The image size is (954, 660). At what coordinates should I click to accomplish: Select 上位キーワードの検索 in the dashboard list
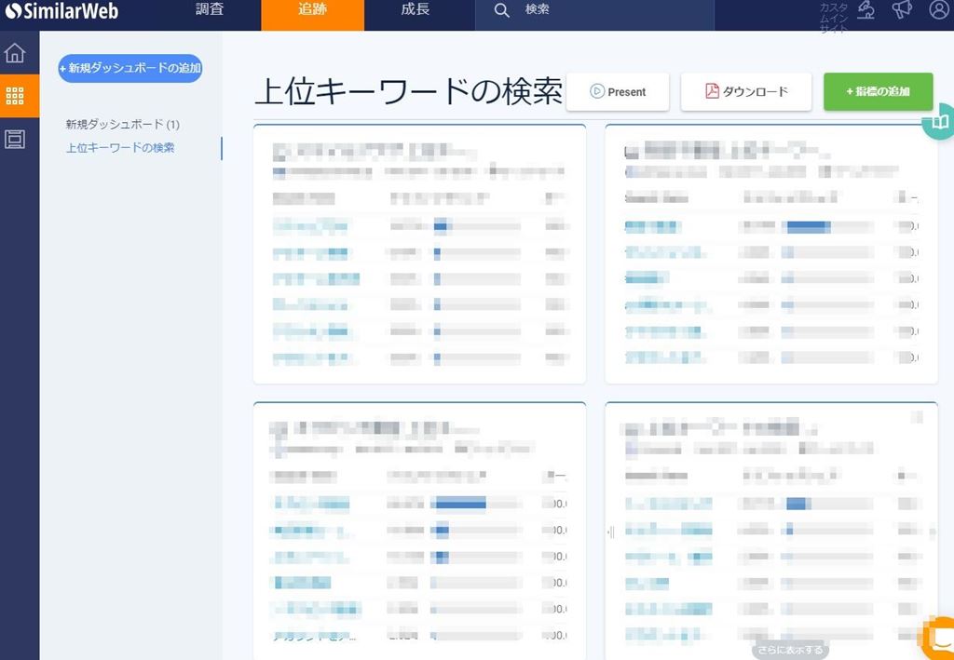[120, 147]
